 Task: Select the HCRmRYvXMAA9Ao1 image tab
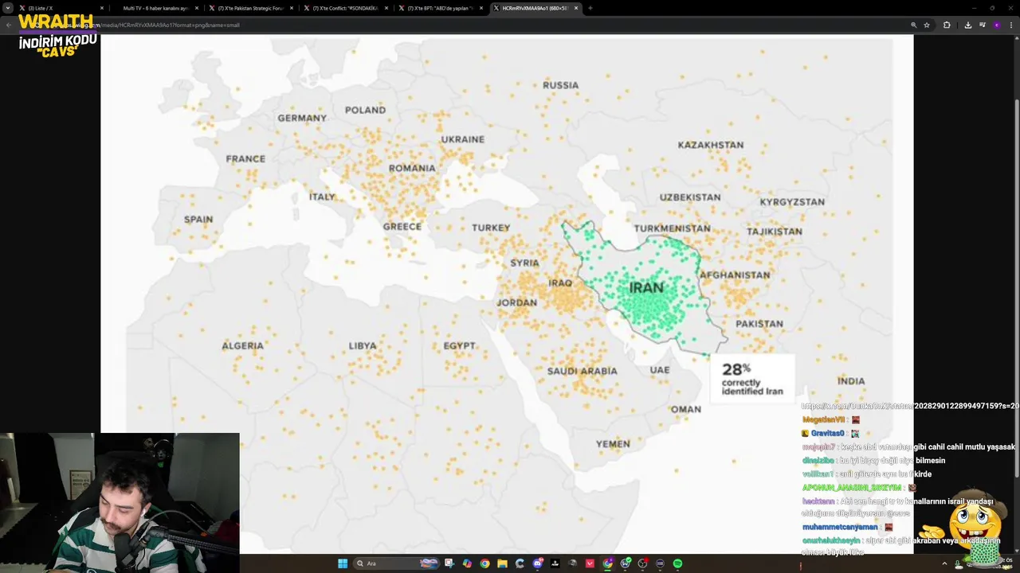(x=534, y=8)
